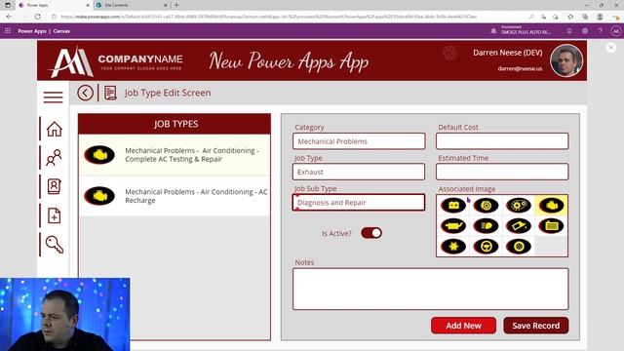624x351 pixels.
Task: Click into the Notes text area
Action: [x=431, y=289]
